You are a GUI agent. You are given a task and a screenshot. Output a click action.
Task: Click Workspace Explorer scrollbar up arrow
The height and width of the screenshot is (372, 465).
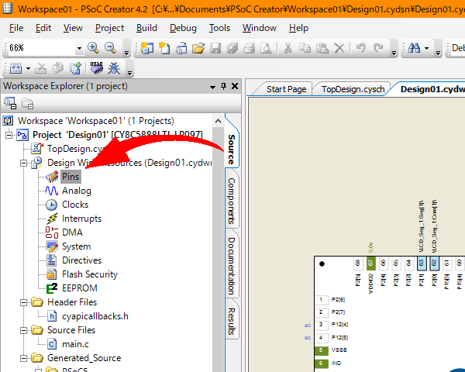[x=218, y=121]
